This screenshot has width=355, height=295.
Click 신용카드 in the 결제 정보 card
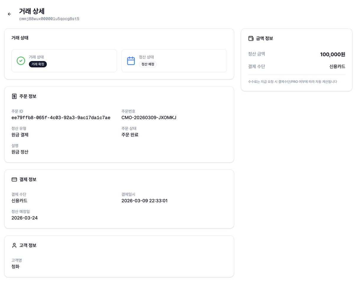click(20, 201)
